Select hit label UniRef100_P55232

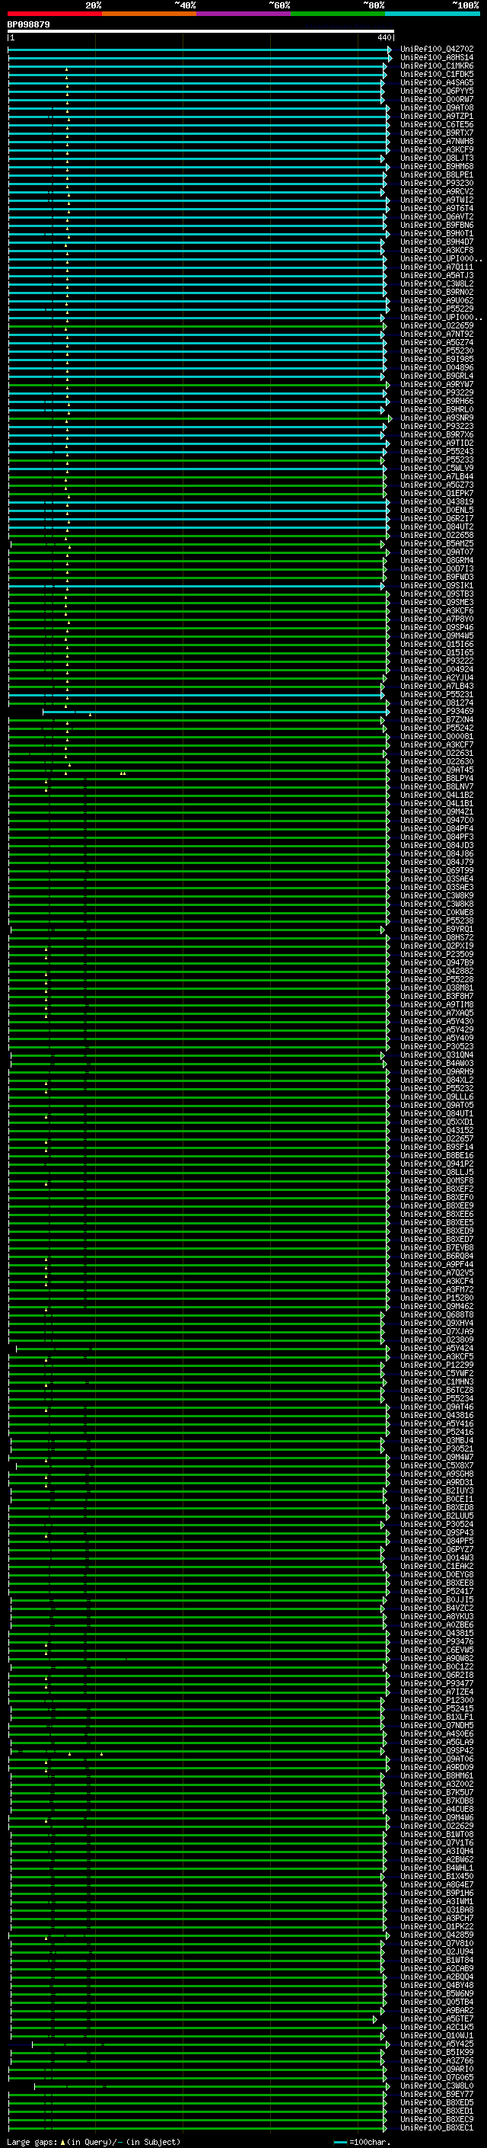437,1088
